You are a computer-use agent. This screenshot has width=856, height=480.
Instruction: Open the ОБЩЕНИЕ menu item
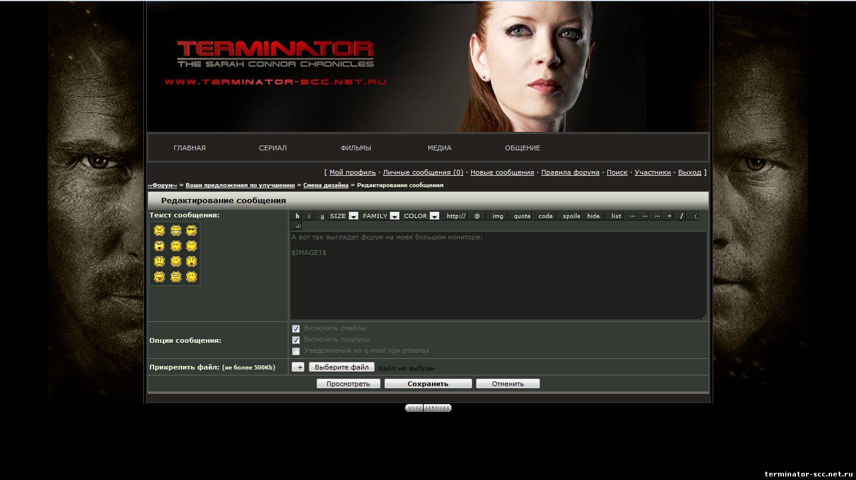[522, 148]
